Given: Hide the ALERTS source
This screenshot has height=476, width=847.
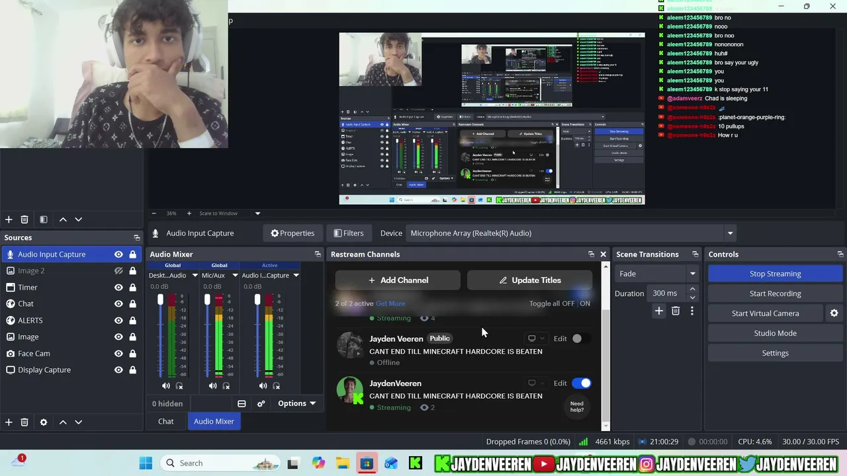Looking at the screenshot, I should [118, 321].
